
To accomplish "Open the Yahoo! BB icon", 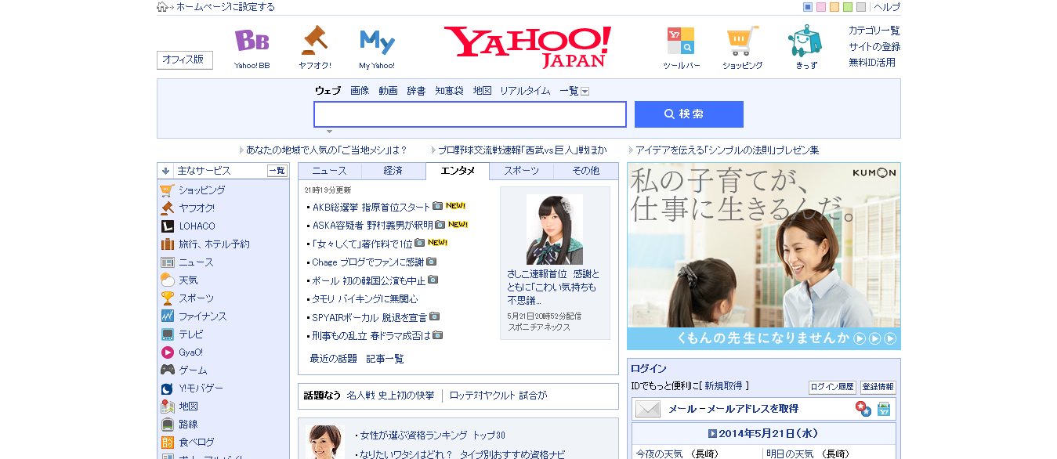I will (252, 41).
